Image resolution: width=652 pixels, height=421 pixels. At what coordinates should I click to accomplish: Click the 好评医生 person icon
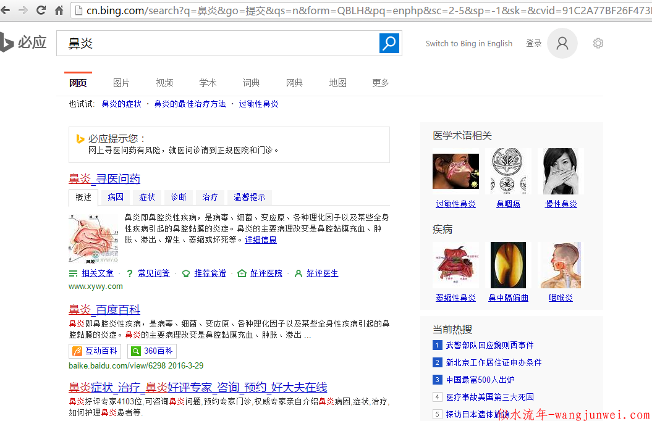pos(298,273)
